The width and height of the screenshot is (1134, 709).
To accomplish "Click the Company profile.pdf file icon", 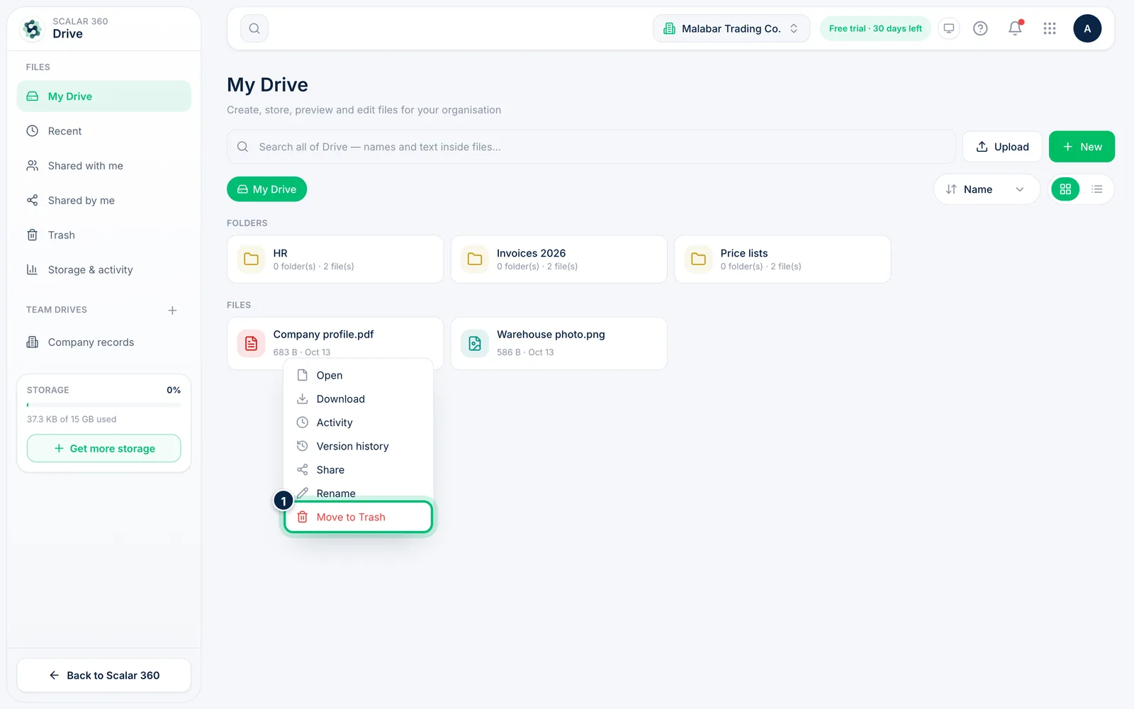I will pyautogui.click(x=251, y=344).
